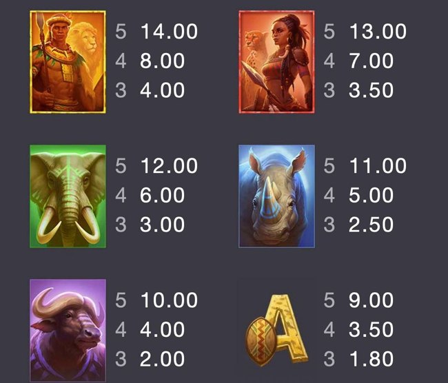The height and width of the screenshot is (383, 448).
Task: Click the 7.00 female warrior payout
Action: tap(371, 61)
